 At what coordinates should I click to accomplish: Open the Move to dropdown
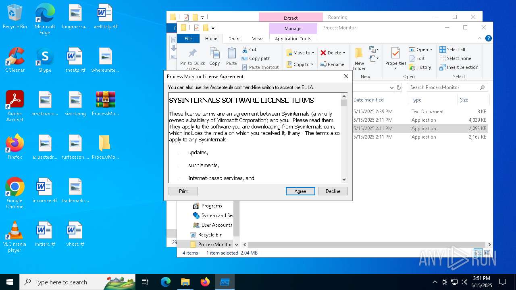point(300,53)
